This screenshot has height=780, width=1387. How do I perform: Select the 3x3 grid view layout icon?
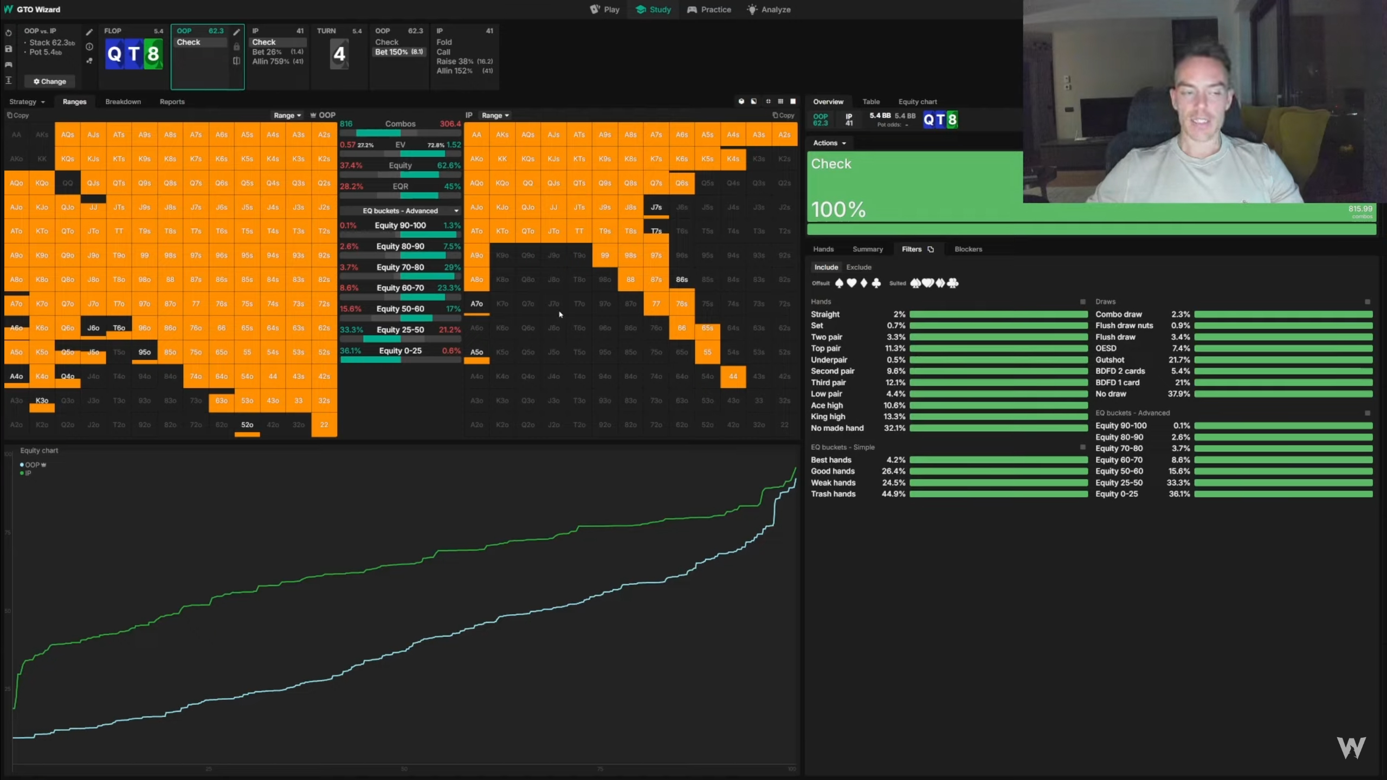(780, 101)
